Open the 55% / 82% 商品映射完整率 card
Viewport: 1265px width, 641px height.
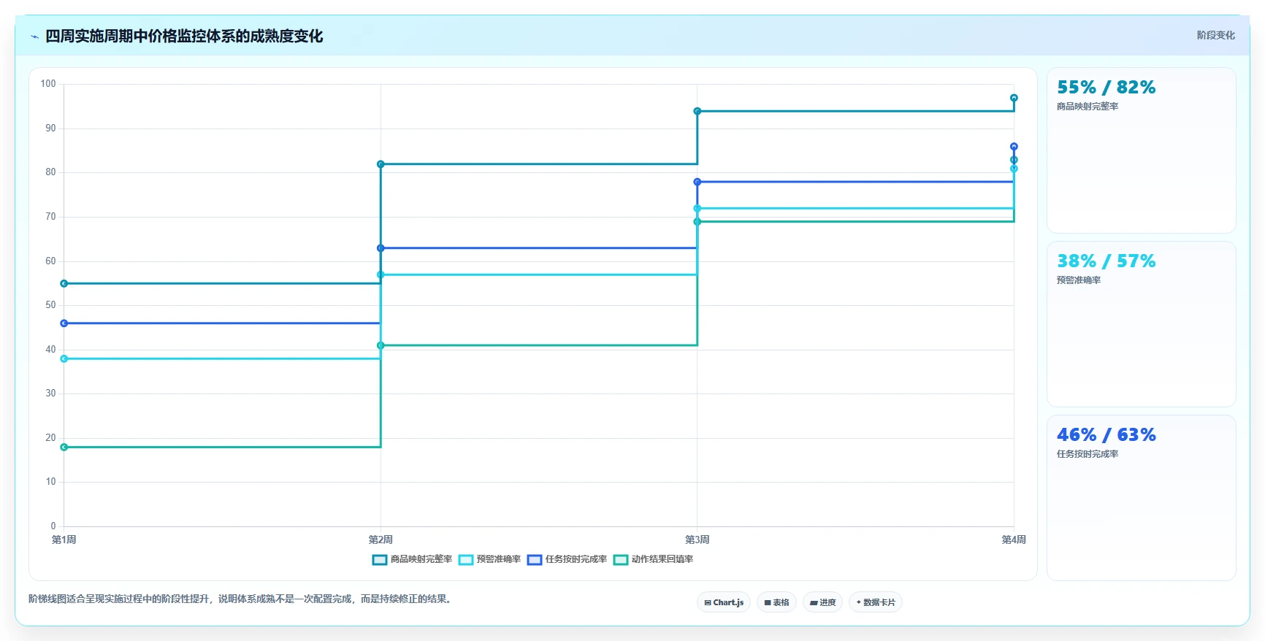coord(1141,150)
